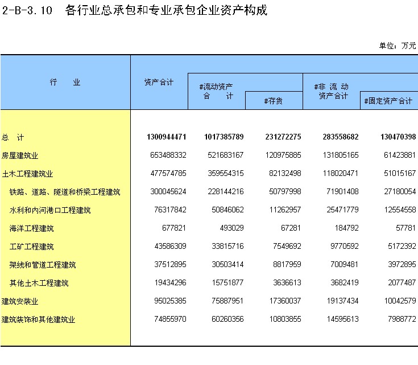Select cell 228144216 for railway and road construction
418x365 pixels.
[226, 191]
